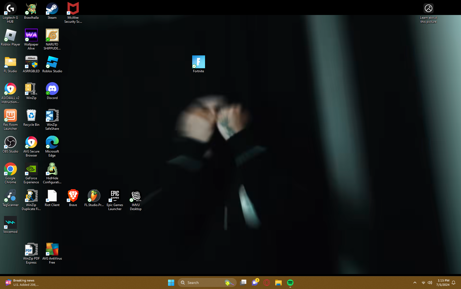Select the FL Studio folder icon
461x289 pixels.
tap(10, 64)
